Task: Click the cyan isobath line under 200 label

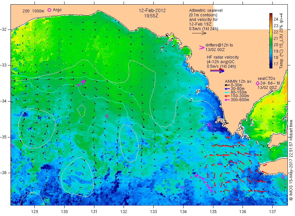Action: (x=27, y=14)
